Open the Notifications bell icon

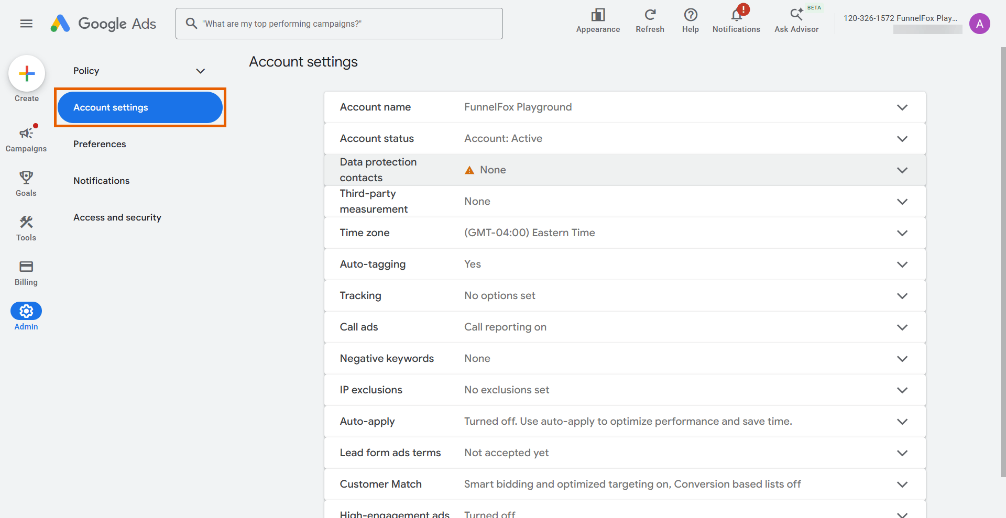[737, 15]
